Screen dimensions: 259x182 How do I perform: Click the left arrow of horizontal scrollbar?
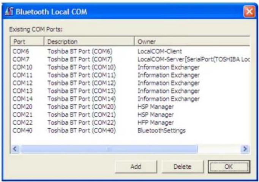click(15, 149)
